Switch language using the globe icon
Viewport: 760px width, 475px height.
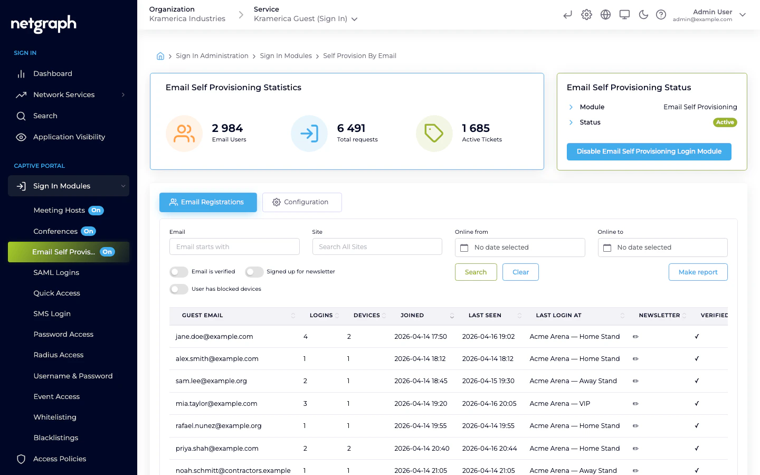pyautogui.click(x=605, y=14)
